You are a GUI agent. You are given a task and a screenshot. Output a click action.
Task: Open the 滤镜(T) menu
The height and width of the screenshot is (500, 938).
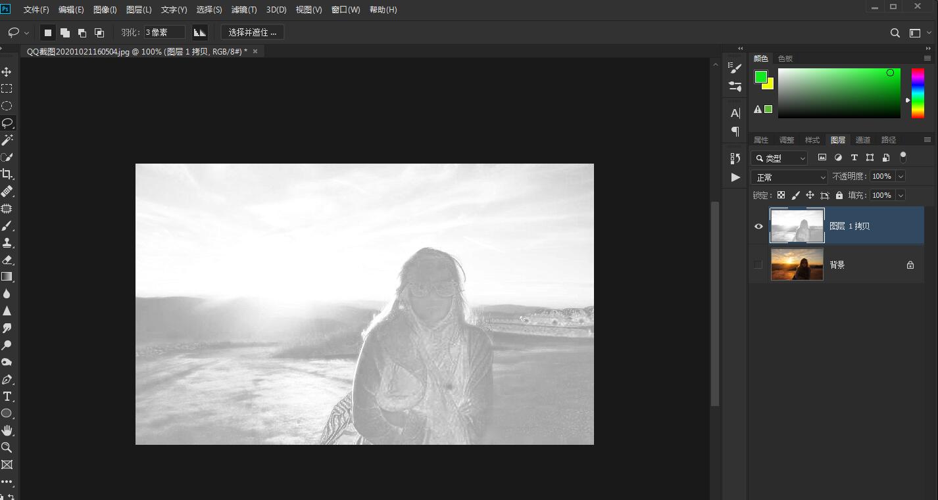pos(244,10)
